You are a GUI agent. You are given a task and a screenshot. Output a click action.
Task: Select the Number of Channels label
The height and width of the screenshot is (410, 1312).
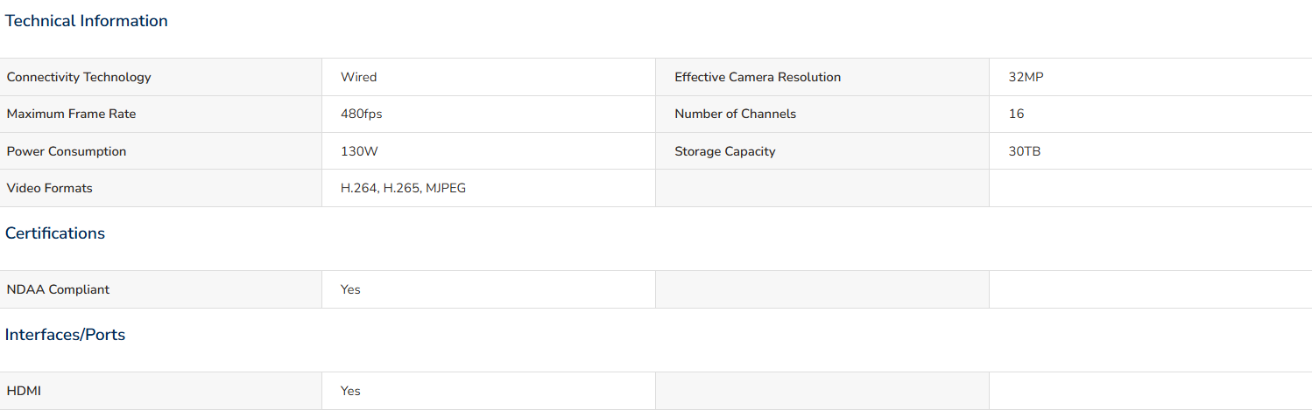[736, 114]
